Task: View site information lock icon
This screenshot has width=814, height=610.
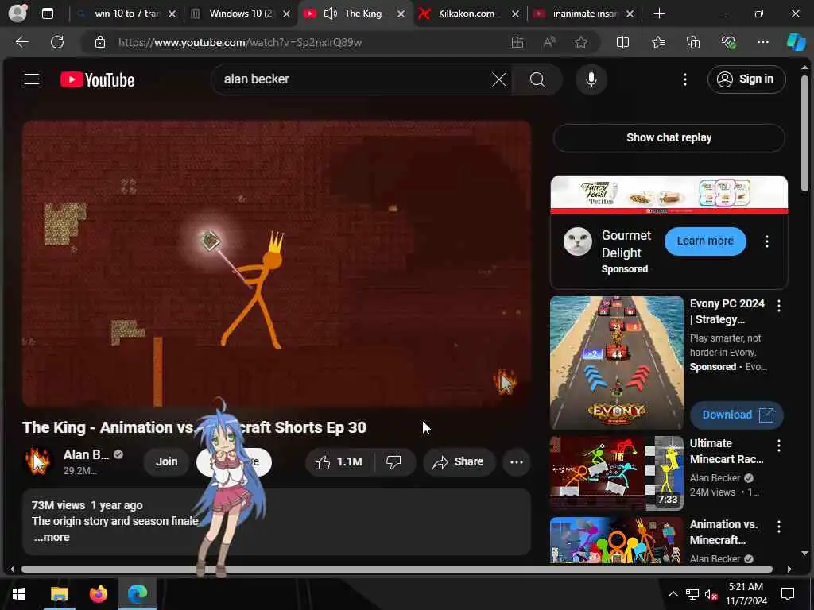Action: point(100,42)
